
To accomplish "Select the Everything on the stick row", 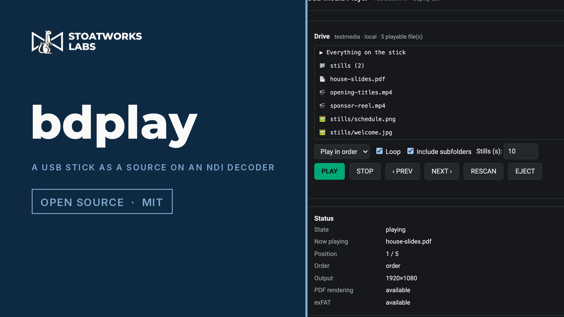I will (x=440, y=52).
